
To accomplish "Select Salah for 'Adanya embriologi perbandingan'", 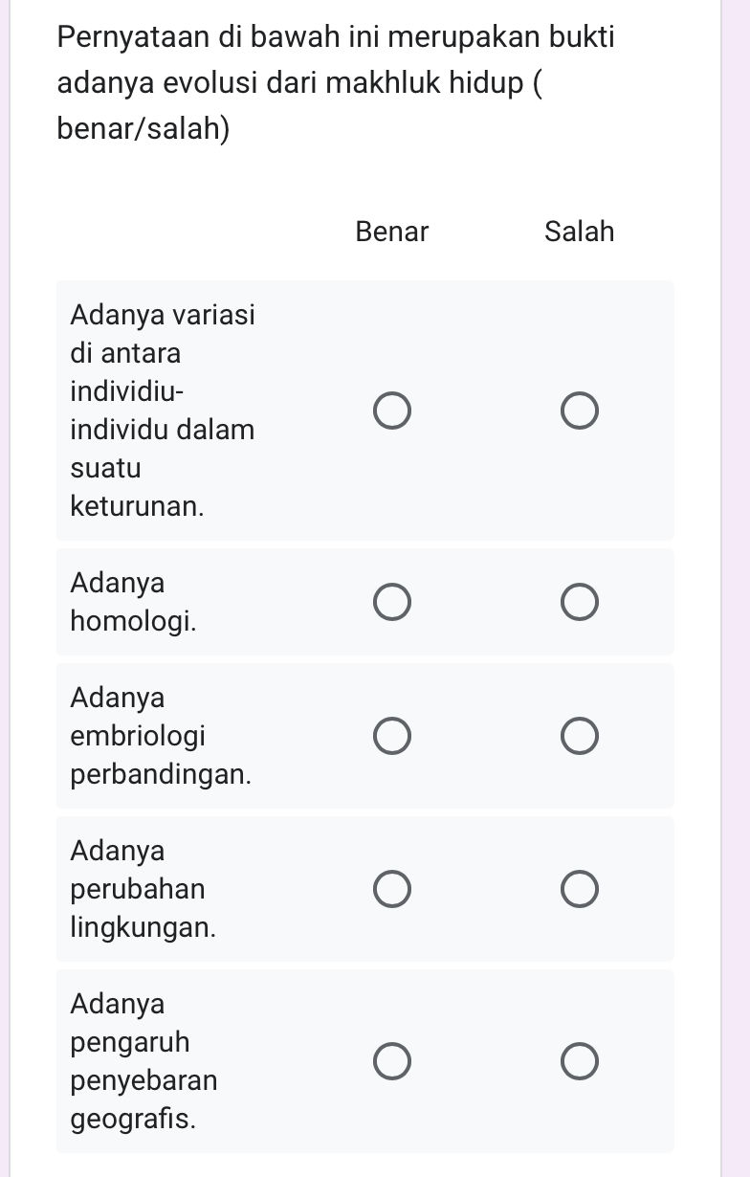I will point(580,735).
